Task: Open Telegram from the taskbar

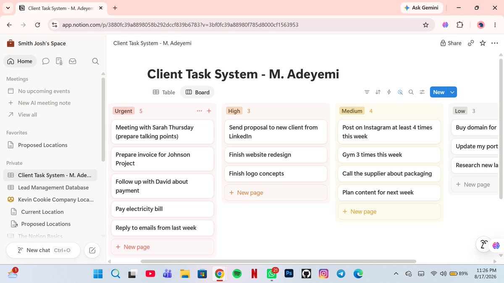Action: coord(341,274)
